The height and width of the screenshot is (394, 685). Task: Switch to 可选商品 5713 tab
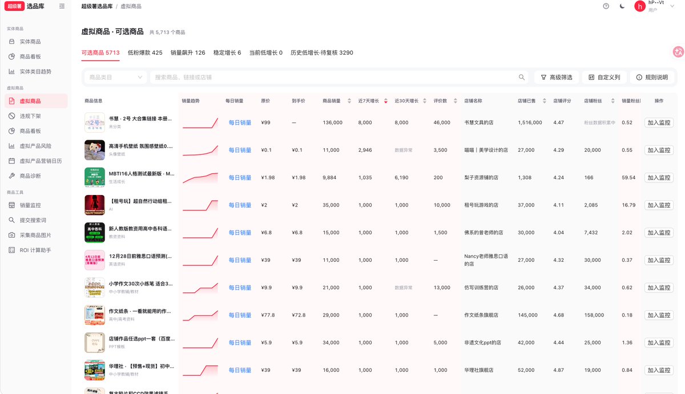(100, 52)
